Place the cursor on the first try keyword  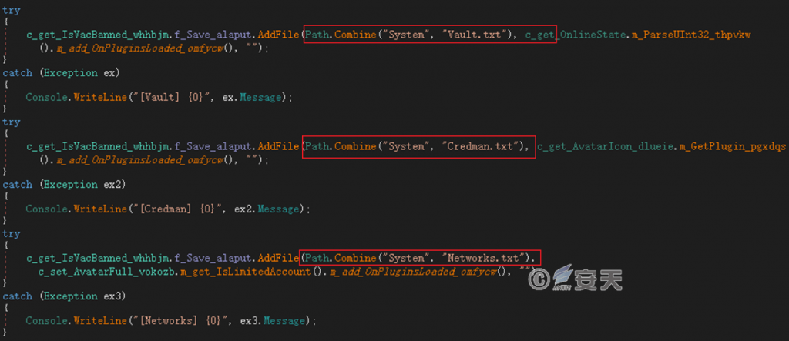(x=12, y=11)
